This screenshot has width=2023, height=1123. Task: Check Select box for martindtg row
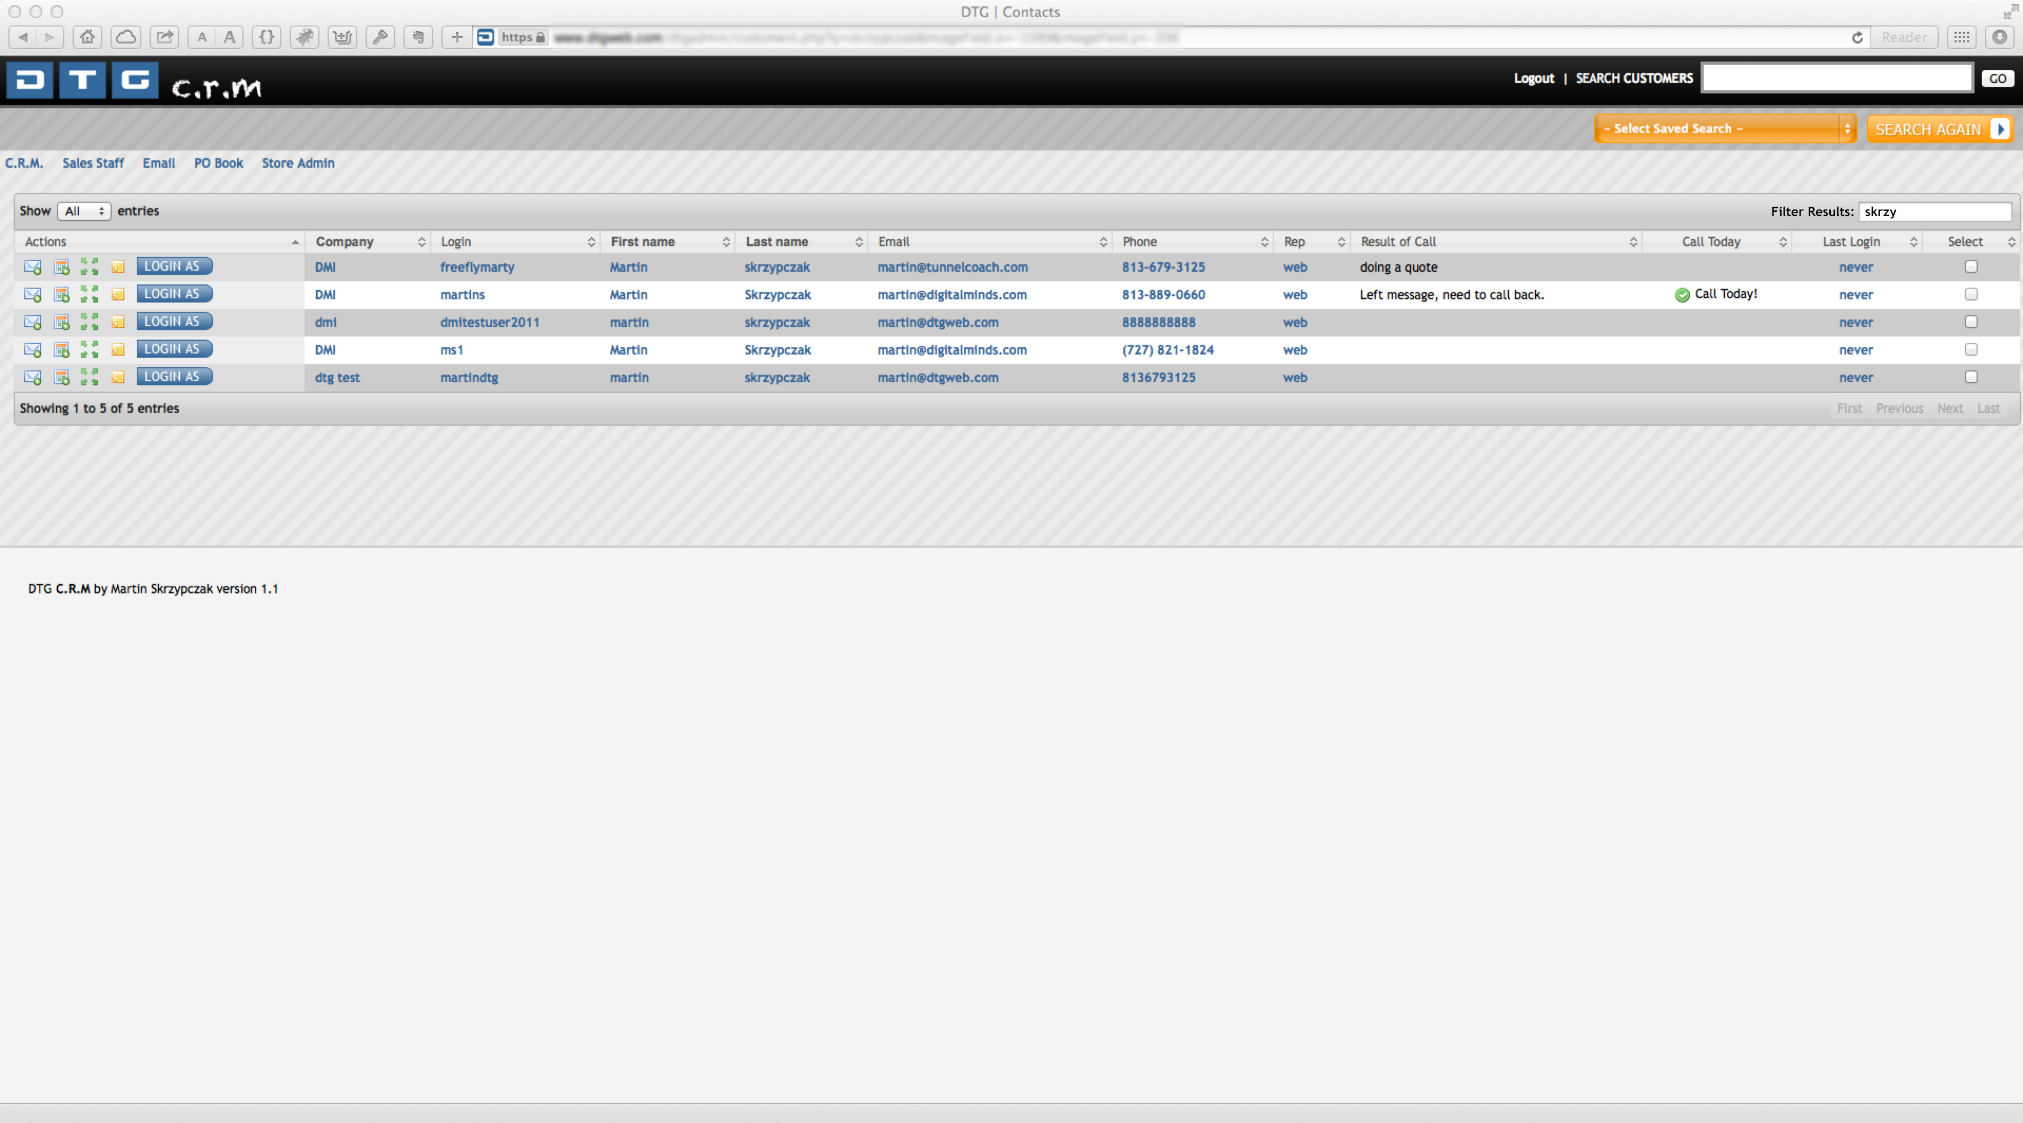[1971, 377]
